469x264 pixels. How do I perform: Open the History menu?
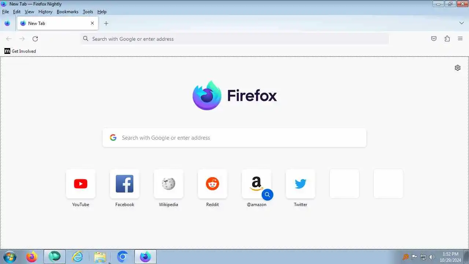tap(45, 12)
